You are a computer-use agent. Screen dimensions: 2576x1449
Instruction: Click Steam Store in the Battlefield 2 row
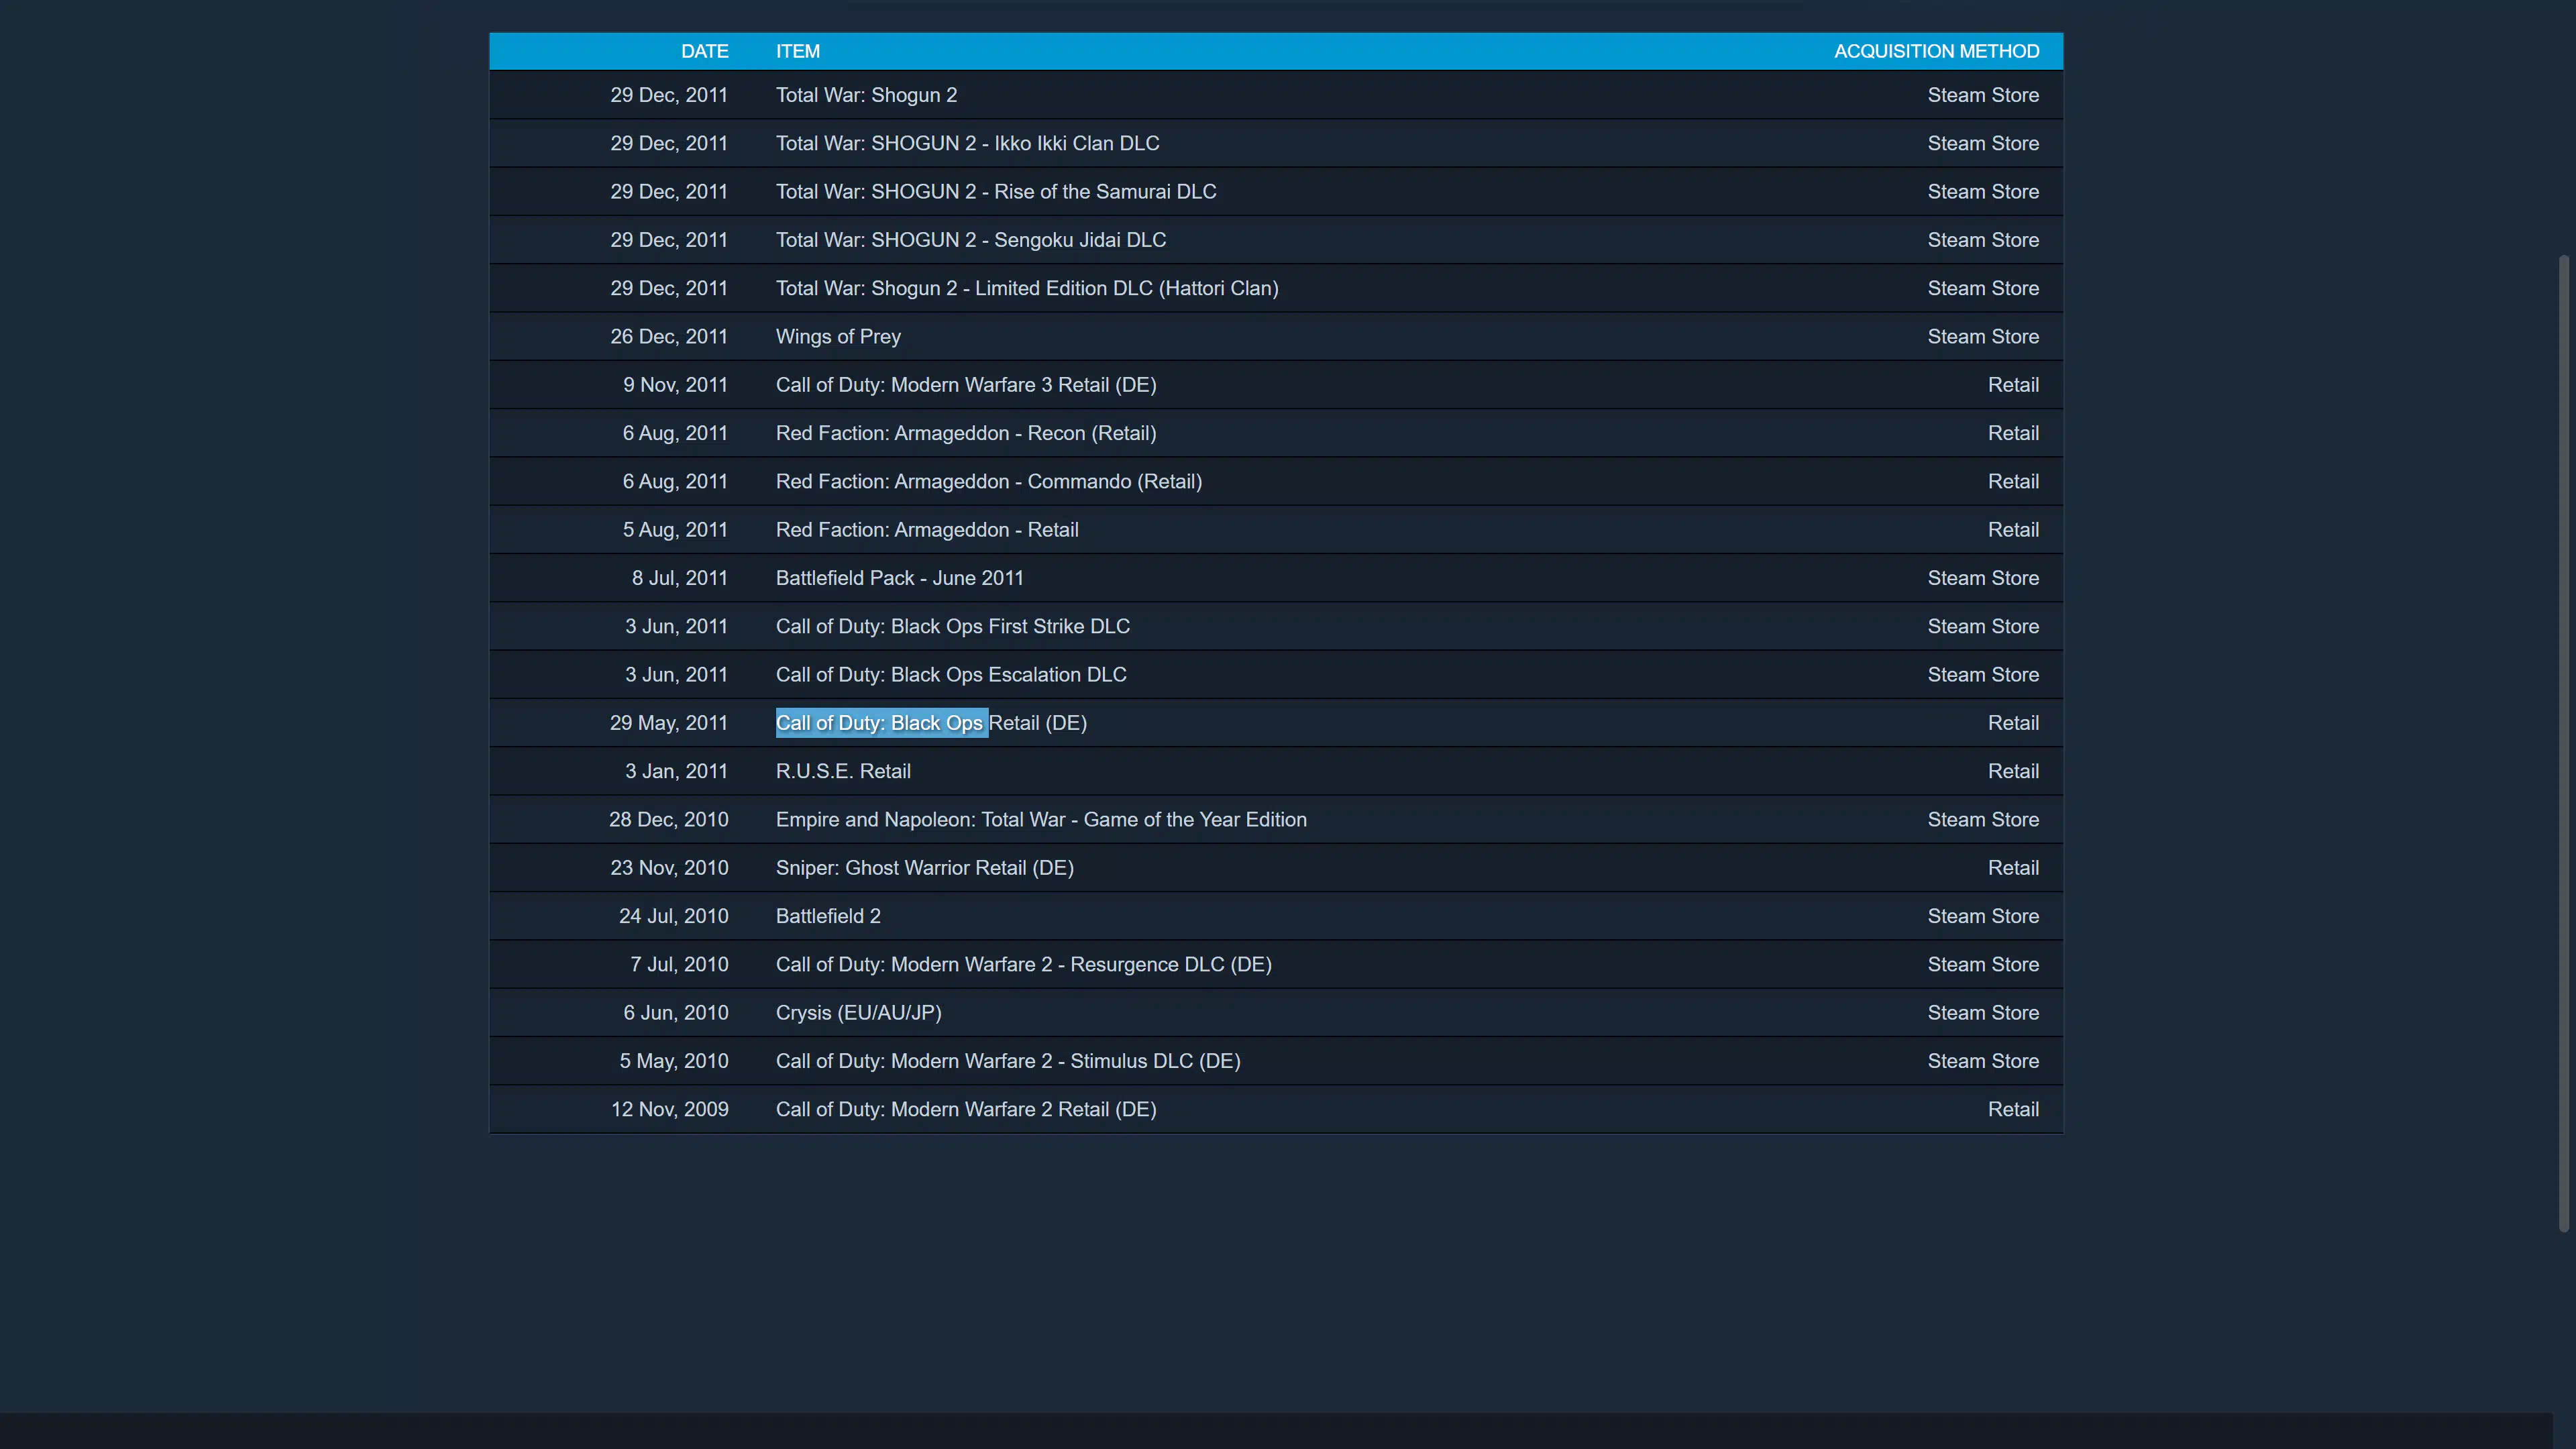coord(1983,916)
